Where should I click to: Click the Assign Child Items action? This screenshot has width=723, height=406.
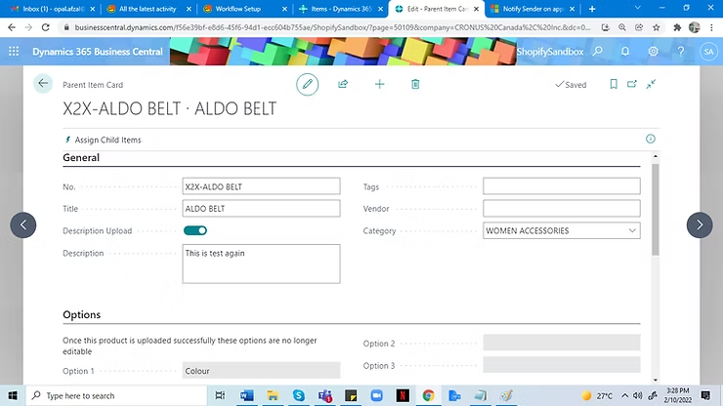[107, 140]
